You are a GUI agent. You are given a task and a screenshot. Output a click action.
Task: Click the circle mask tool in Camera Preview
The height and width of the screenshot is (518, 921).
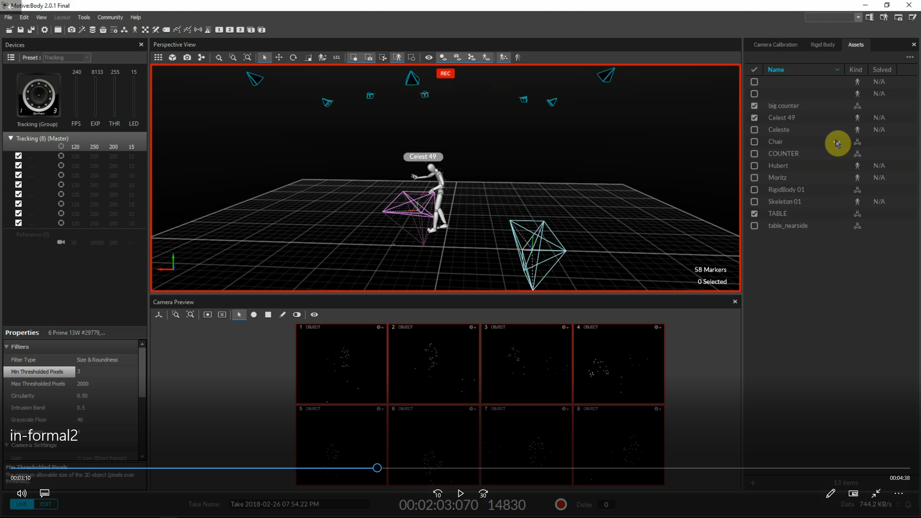point(254,315)
